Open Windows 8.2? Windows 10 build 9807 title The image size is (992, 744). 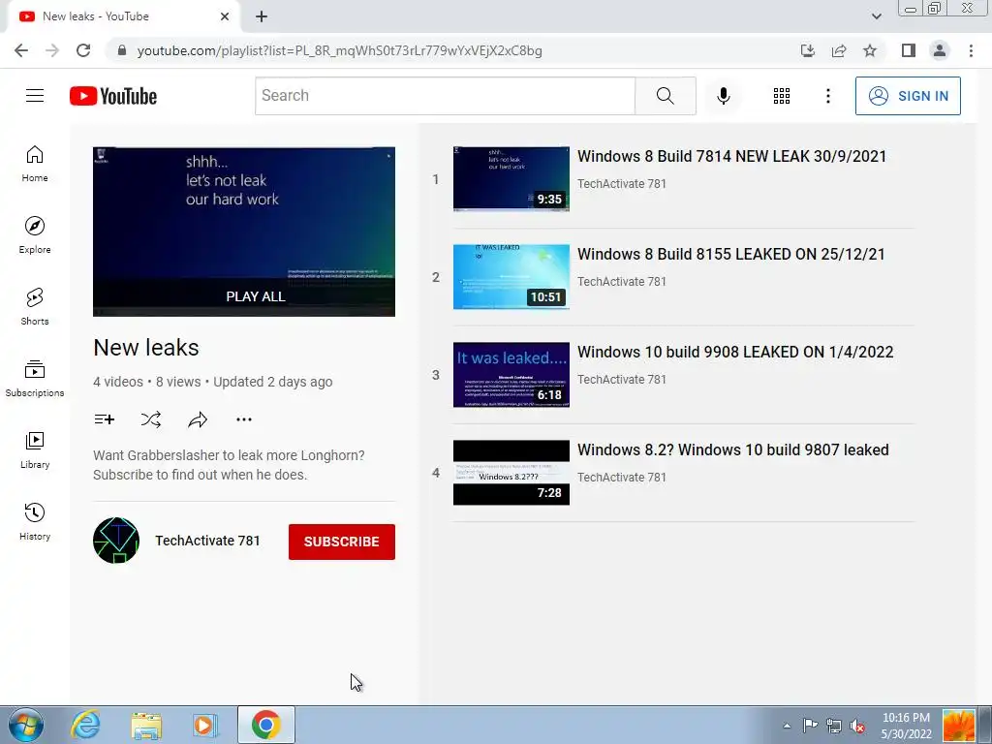pyautogui.click(x=732, y=449)
